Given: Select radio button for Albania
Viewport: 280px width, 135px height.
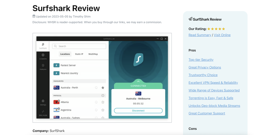Looking at the screenshot, I should coord(96,102).
